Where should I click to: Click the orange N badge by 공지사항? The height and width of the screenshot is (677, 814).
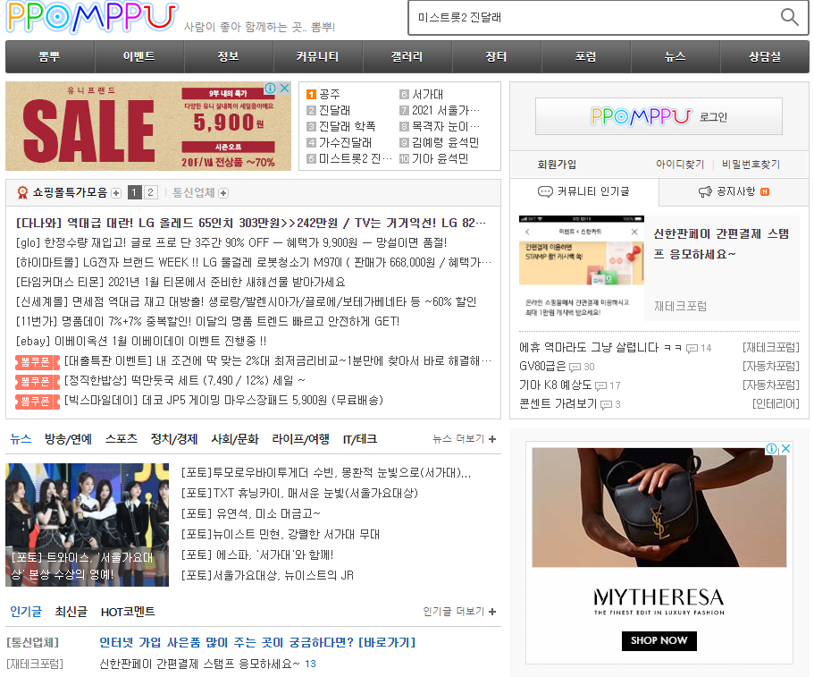[x=765, y=191]
